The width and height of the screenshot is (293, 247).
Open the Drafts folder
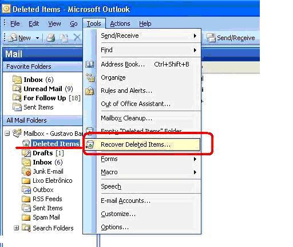43,153
